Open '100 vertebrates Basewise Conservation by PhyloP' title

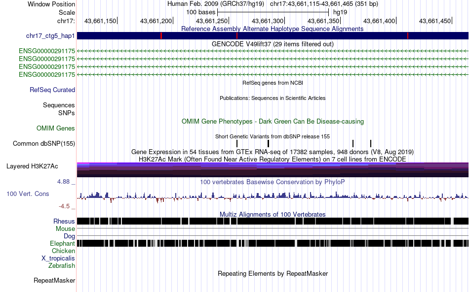pyautogui.click(x=273, y=182)
